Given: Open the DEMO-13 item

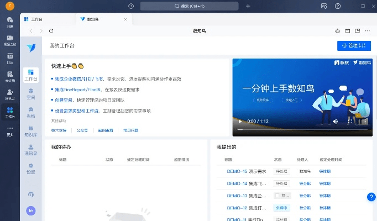Looking at the screenshot, I should click(x=247, y=196).
